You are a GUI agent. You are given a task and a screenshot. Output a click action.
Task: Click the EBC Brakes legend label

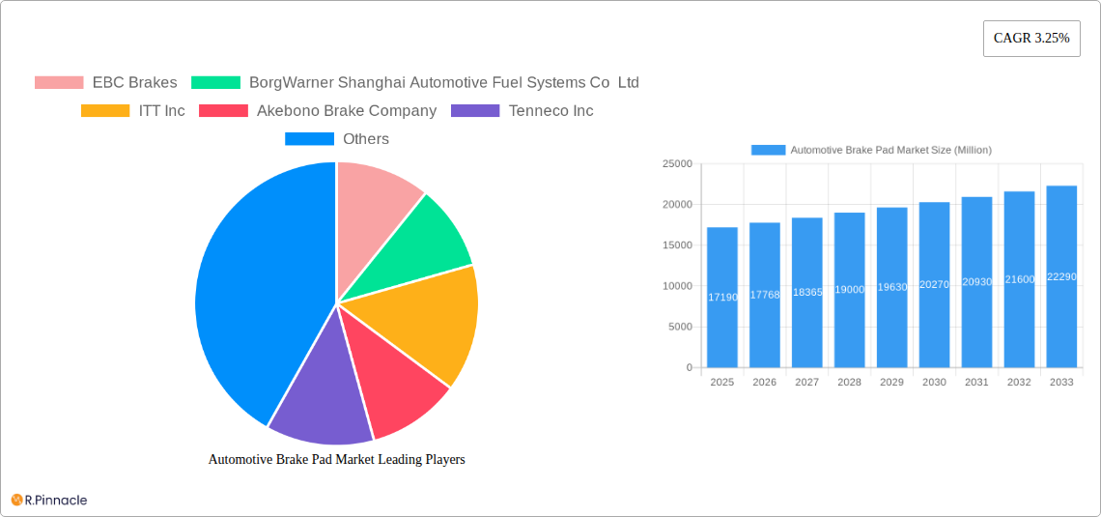click(x=135, y=83)
